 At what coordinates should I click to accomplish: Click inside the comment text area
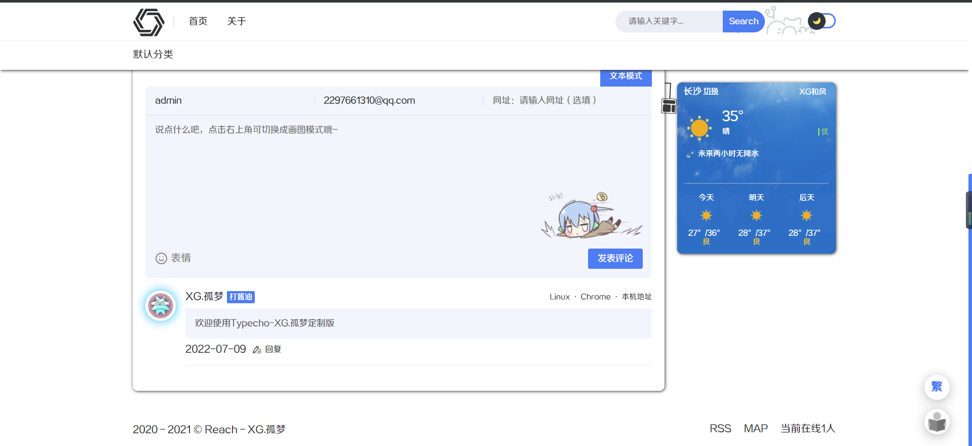coord(398,180)
